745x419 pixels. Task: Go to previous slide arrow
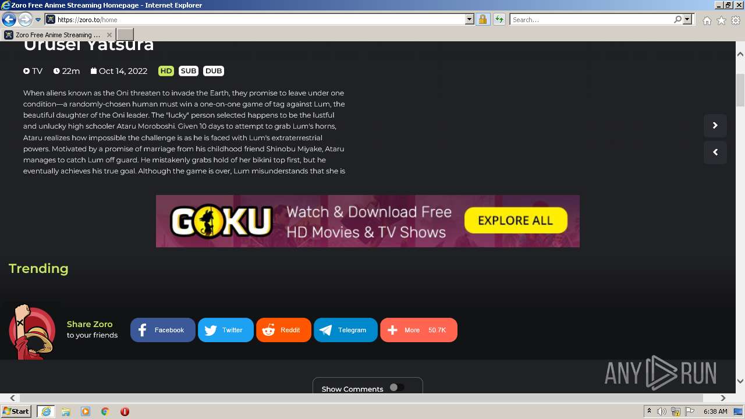pyautogui.click(x=715, y=152)
